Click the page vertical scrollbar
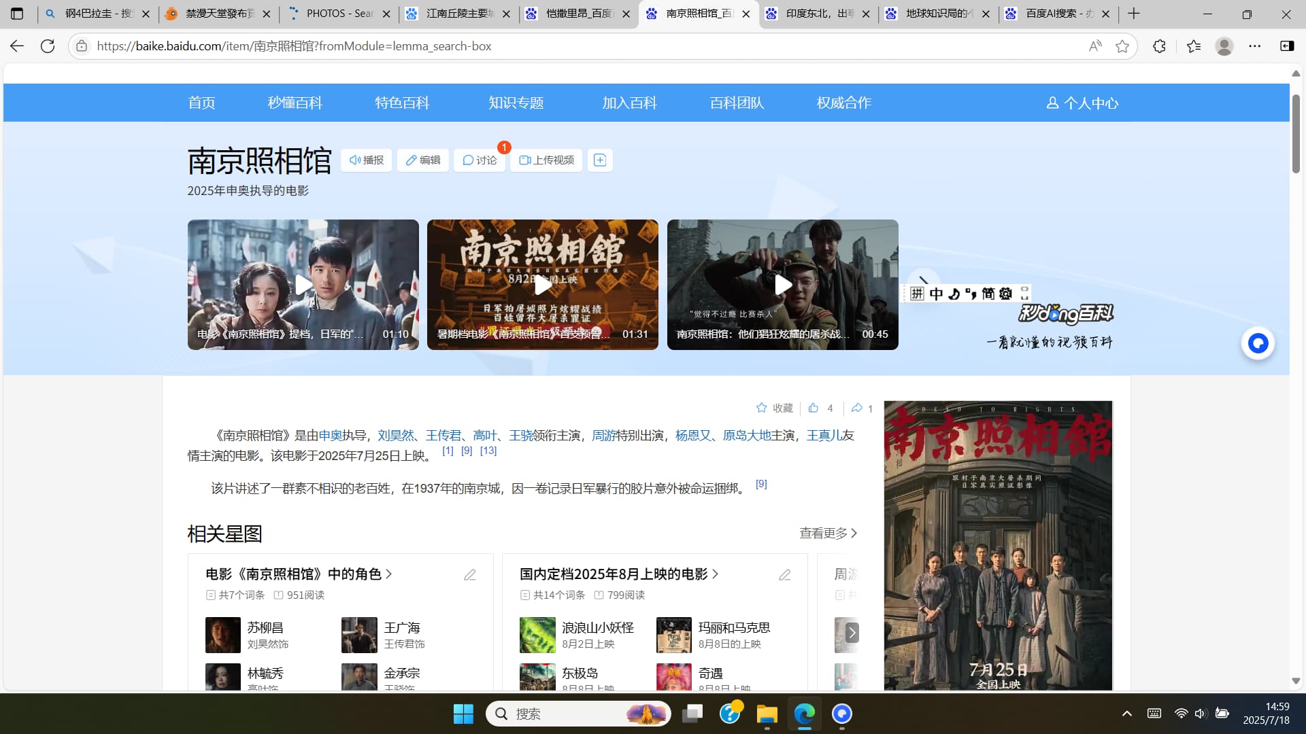This screenshot has width=1306, height=734. (x=1296, y=135)
